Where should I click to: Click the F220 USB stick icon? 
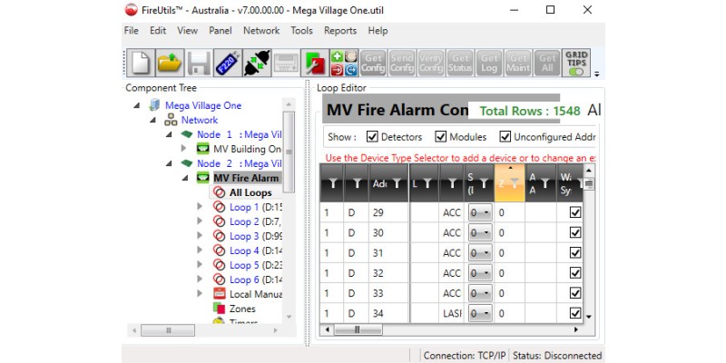pyautogui.click(x=228, y=63)
